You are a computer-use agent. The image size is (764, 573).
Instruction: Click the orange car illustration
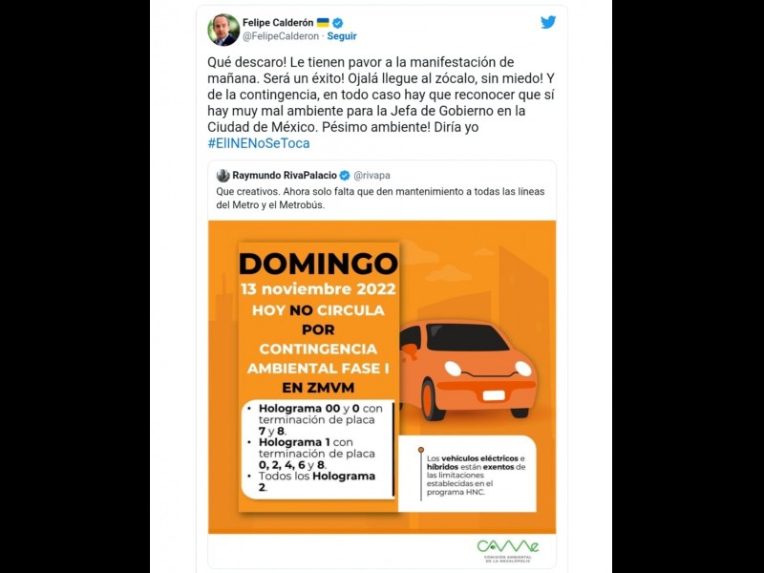(468, 371)
